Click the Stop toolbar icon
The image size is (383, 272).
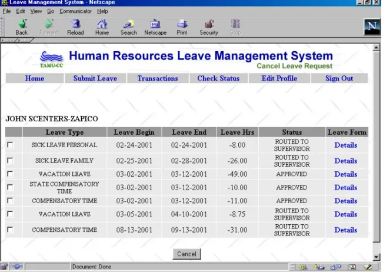(x=235, y=27)
